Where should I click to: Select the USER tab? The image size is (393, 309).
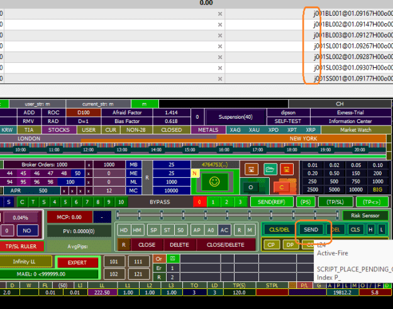coord(89,130)
